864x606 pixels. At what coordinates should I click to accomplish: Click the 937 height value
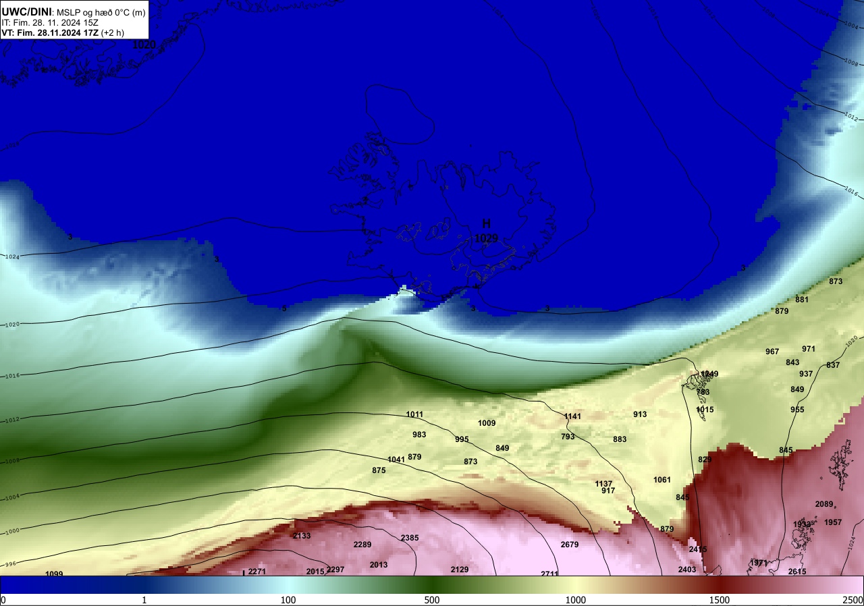(x=806, y=374)
